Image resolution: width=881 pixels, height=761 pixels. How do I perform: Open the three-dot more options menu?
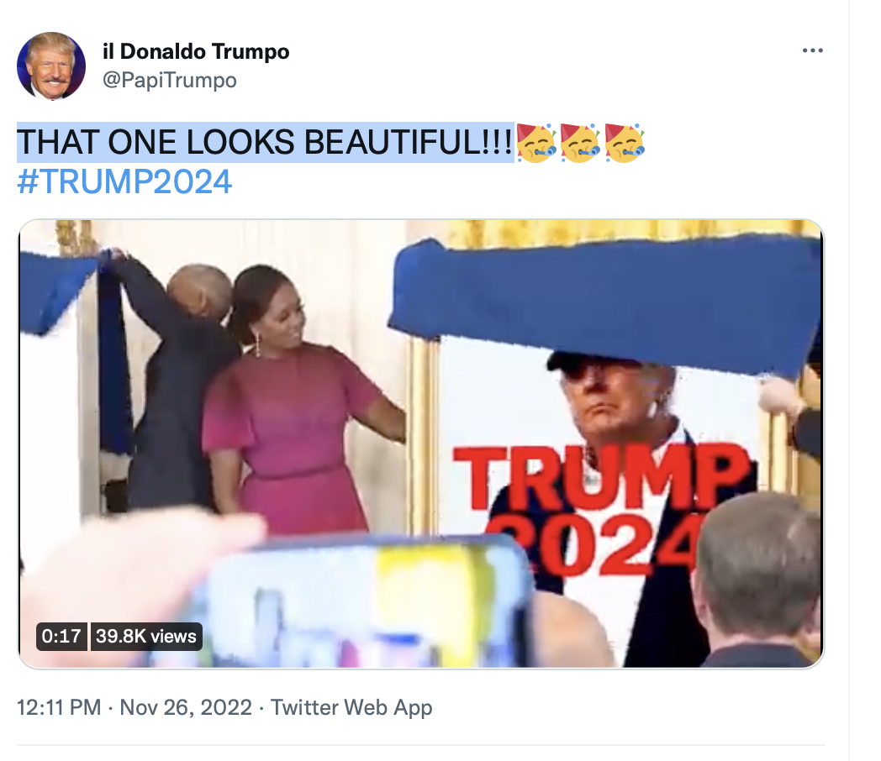[x=812, y=50]
